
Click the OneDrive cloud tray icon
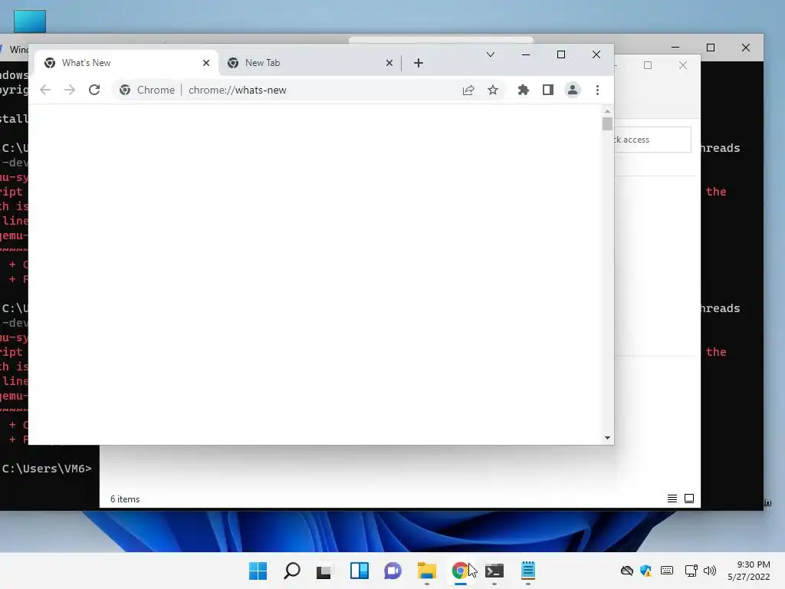pos(627,571)
